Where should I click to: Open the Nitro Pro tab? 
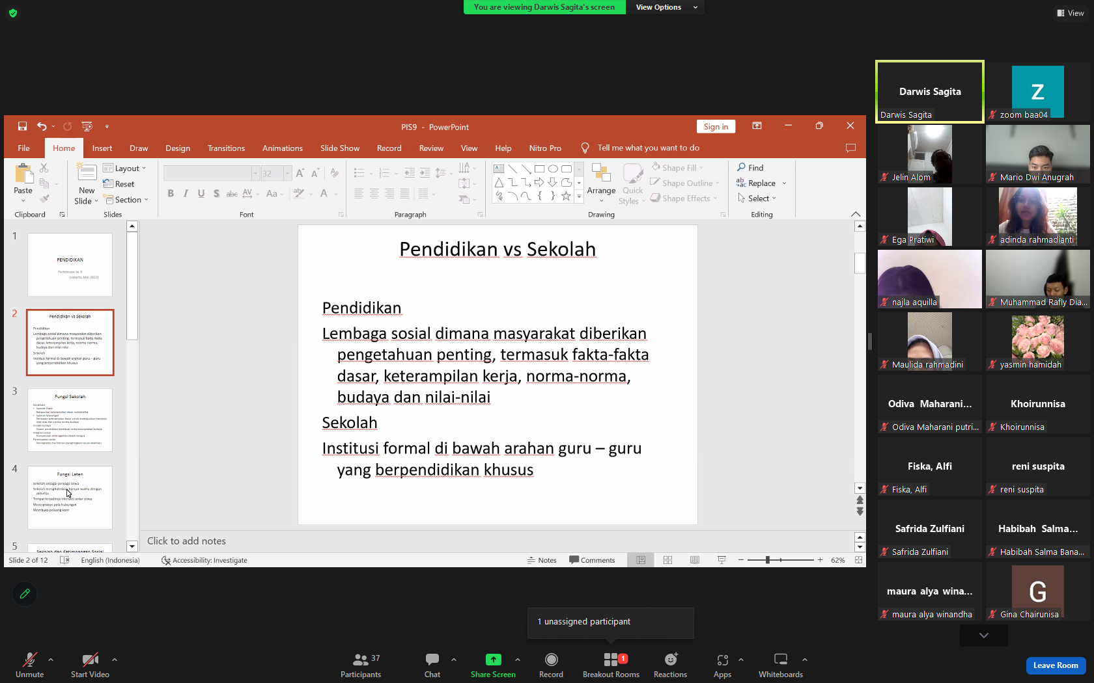point(545,148)
